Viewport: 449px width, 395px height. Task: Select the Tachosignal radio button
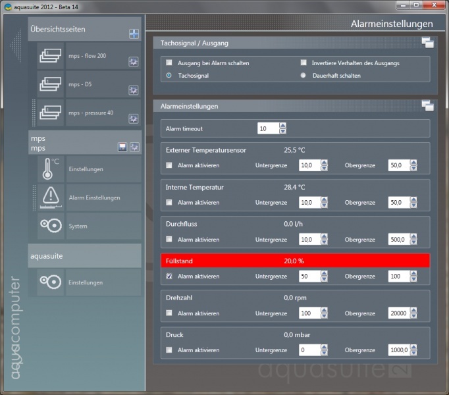169,75
